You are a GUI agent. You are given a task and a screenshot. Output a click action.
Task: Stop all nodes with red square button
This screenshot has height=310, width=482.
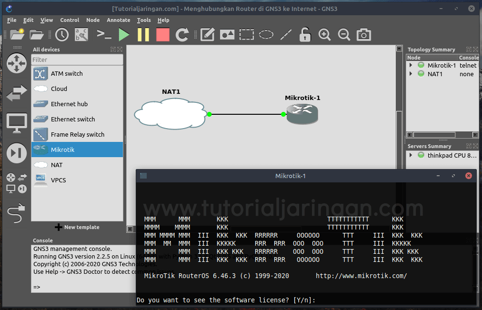(162, 34)
